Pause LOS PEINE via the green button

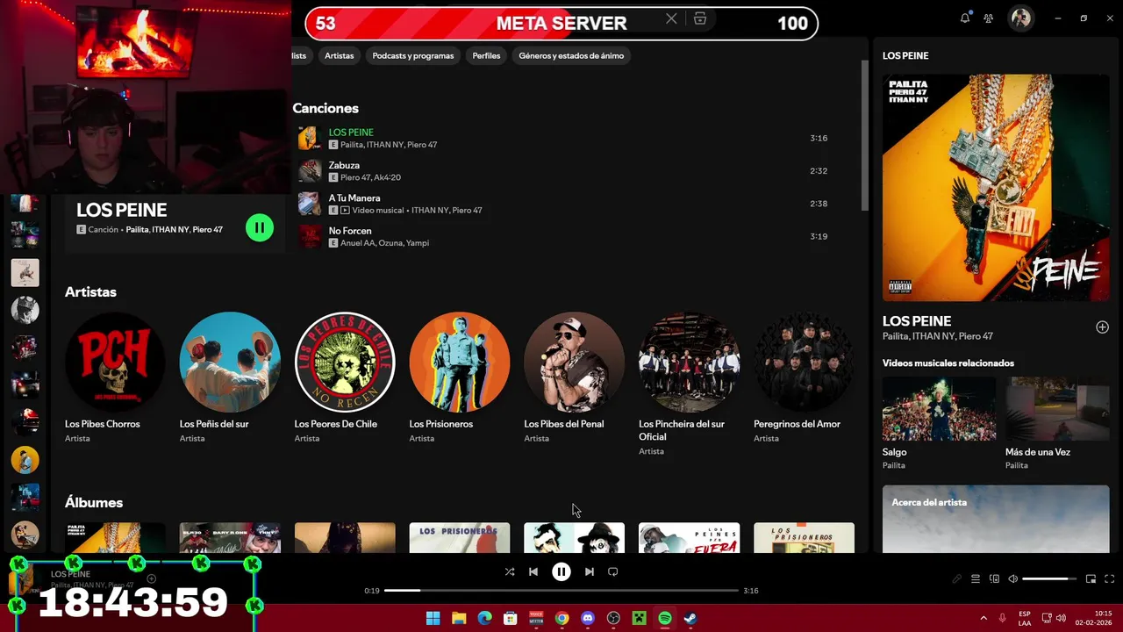tap(260, 227)
